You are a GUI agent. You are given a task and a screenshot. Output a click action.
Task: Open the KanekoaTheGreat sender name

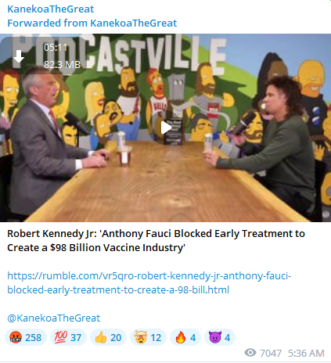[51, 9]
